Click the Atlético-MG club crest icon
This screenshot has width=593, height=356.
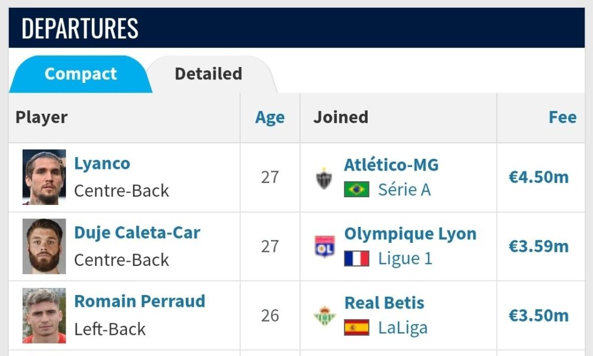click(324, 178)
